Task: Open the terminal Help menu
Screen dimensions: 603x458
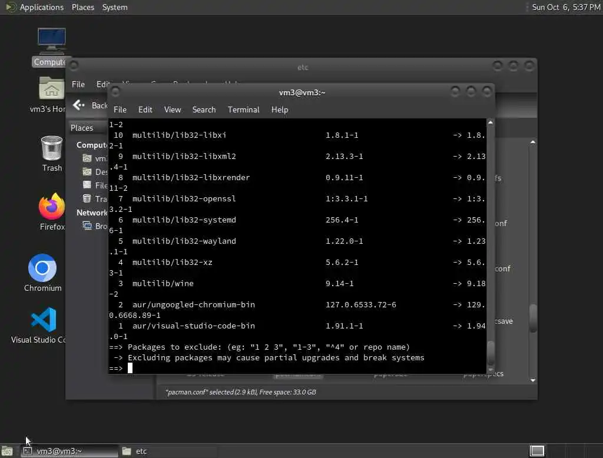Action: click(x=280, y=109)
